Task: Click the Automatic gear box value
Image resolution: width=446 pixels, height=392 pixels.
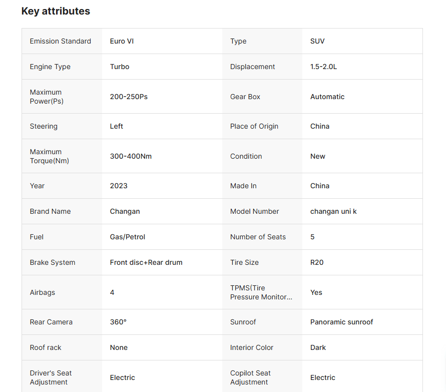Action: 327,97
